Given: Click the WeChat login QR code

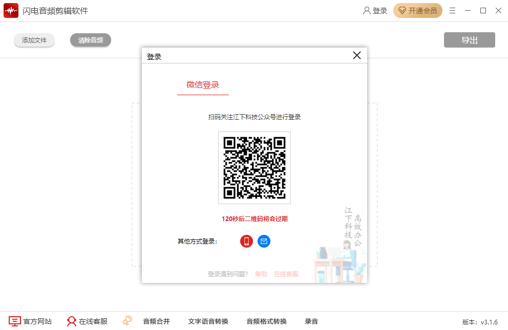Looking at the screenshot, I should [254, 167].
